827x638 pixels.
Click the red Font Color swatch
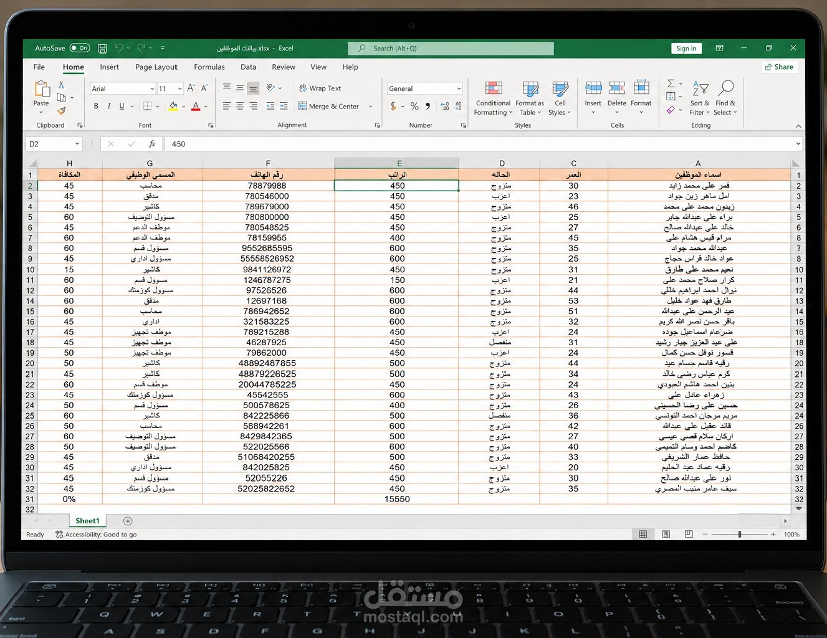click(x=196, y=107)
